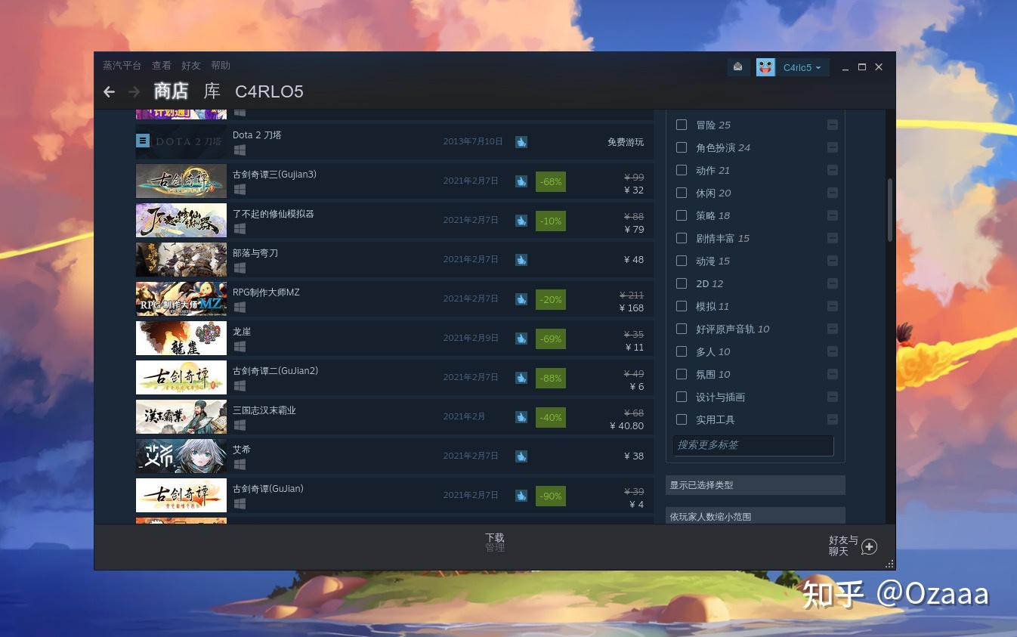Exclude the 休闲 tag with its minus icon

click(832, 193)
